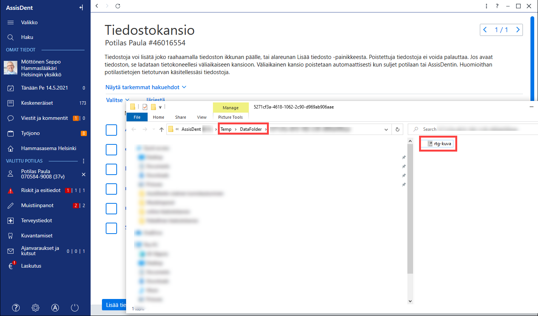Expand the File Explorer address history dropdown

[386, 129]
